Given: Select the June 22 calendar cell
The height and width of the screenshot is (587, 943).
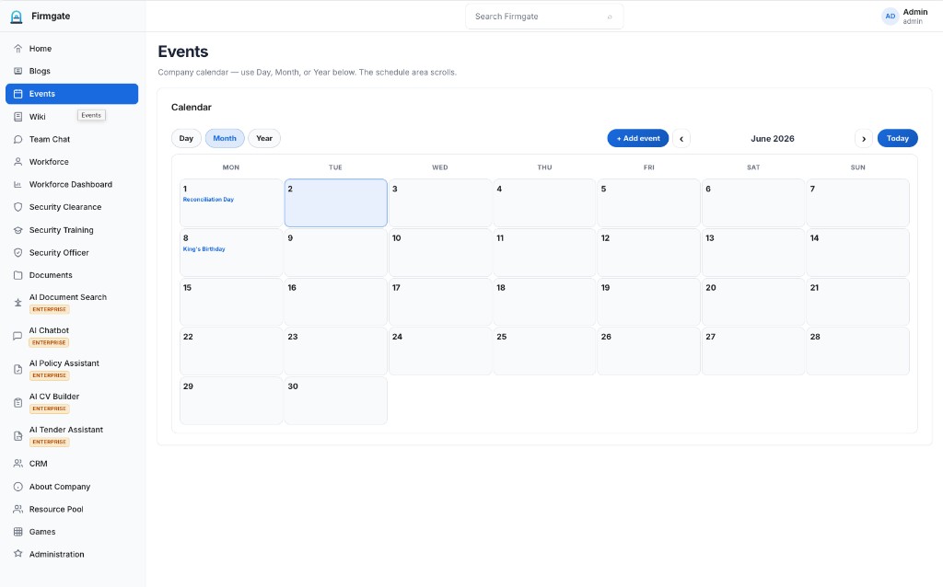Looking at the screenshot, I should (231, 351).
